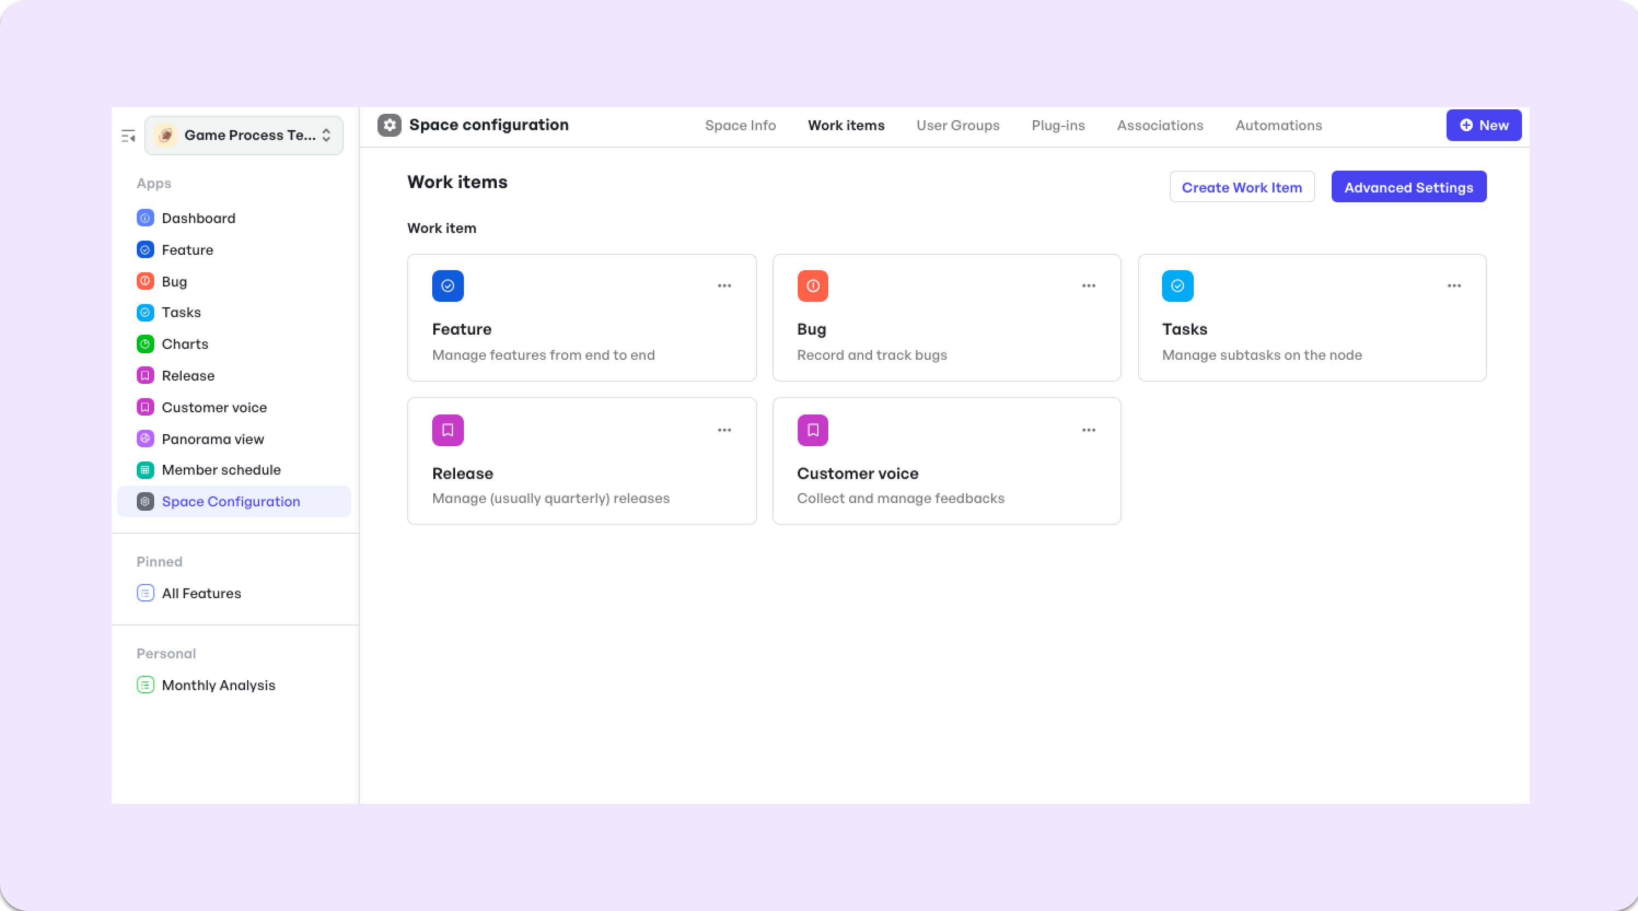Click the Member schedule icon in sidebar
This screenshot has height=911, width=1638.
145,470
